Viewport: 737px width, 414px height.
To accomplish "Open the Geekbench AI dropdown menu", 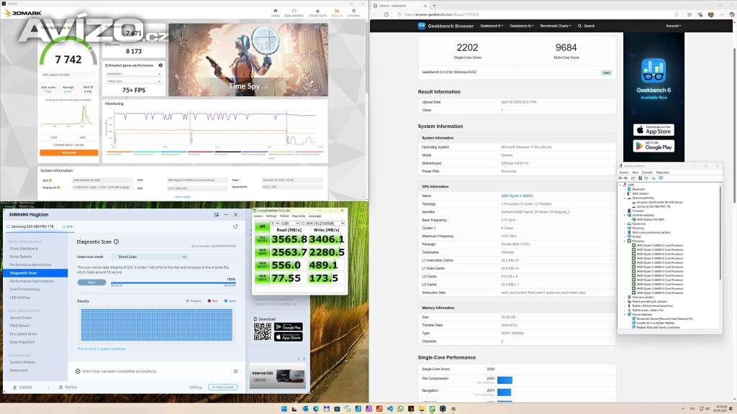I will [522, 26].
